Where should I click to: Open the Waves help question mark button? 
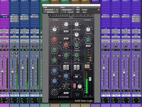tap(93, 15)
